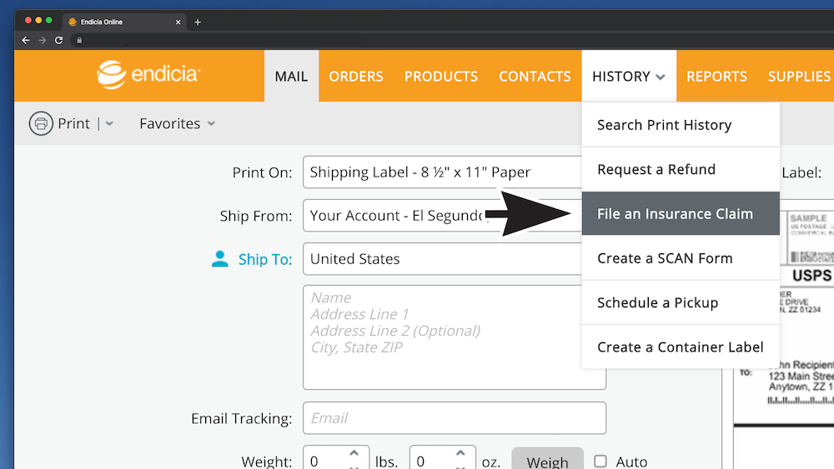The height and width of the screenshot is (469, 834).
Task: Expand the Print options chevron
Action: coord(109,124)
